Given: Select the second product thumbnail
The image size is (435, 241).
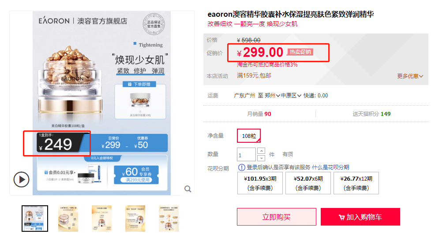Looking at the screenshot, I should coord(68,219).
